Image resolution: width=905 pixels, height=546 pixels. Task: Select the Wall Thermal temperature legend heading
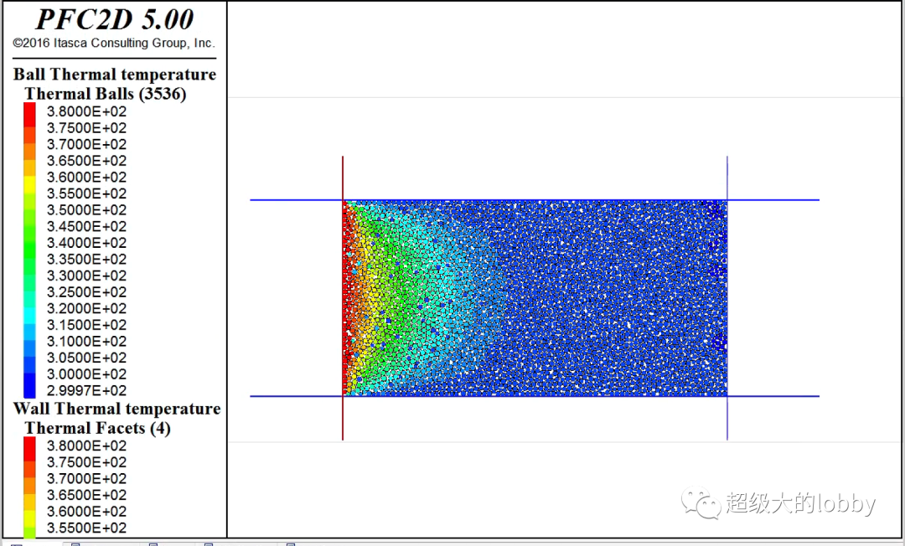coord(117,409)
